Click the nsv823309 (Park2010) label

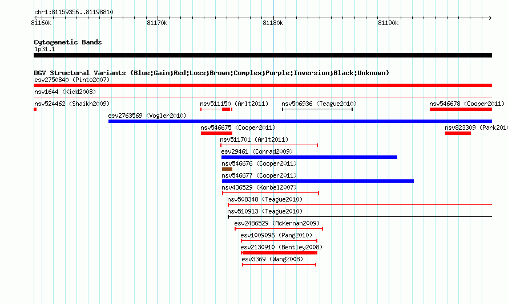476,128
